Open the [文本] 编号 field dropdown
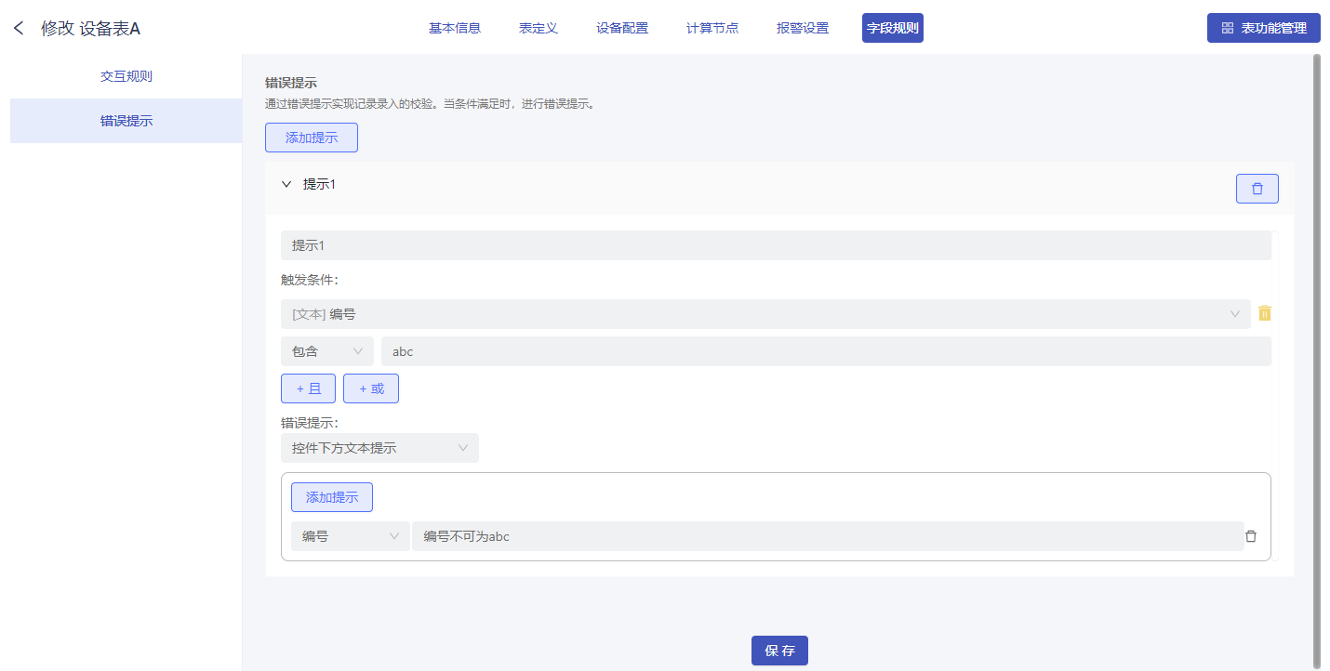This screenshot has width=1330, height=671. pos(765,314)
